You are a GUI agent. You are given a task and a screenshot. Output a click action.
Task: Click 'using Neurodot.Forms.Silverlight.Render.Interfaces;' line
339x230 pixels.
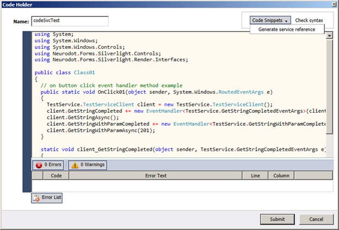point(112,60)
